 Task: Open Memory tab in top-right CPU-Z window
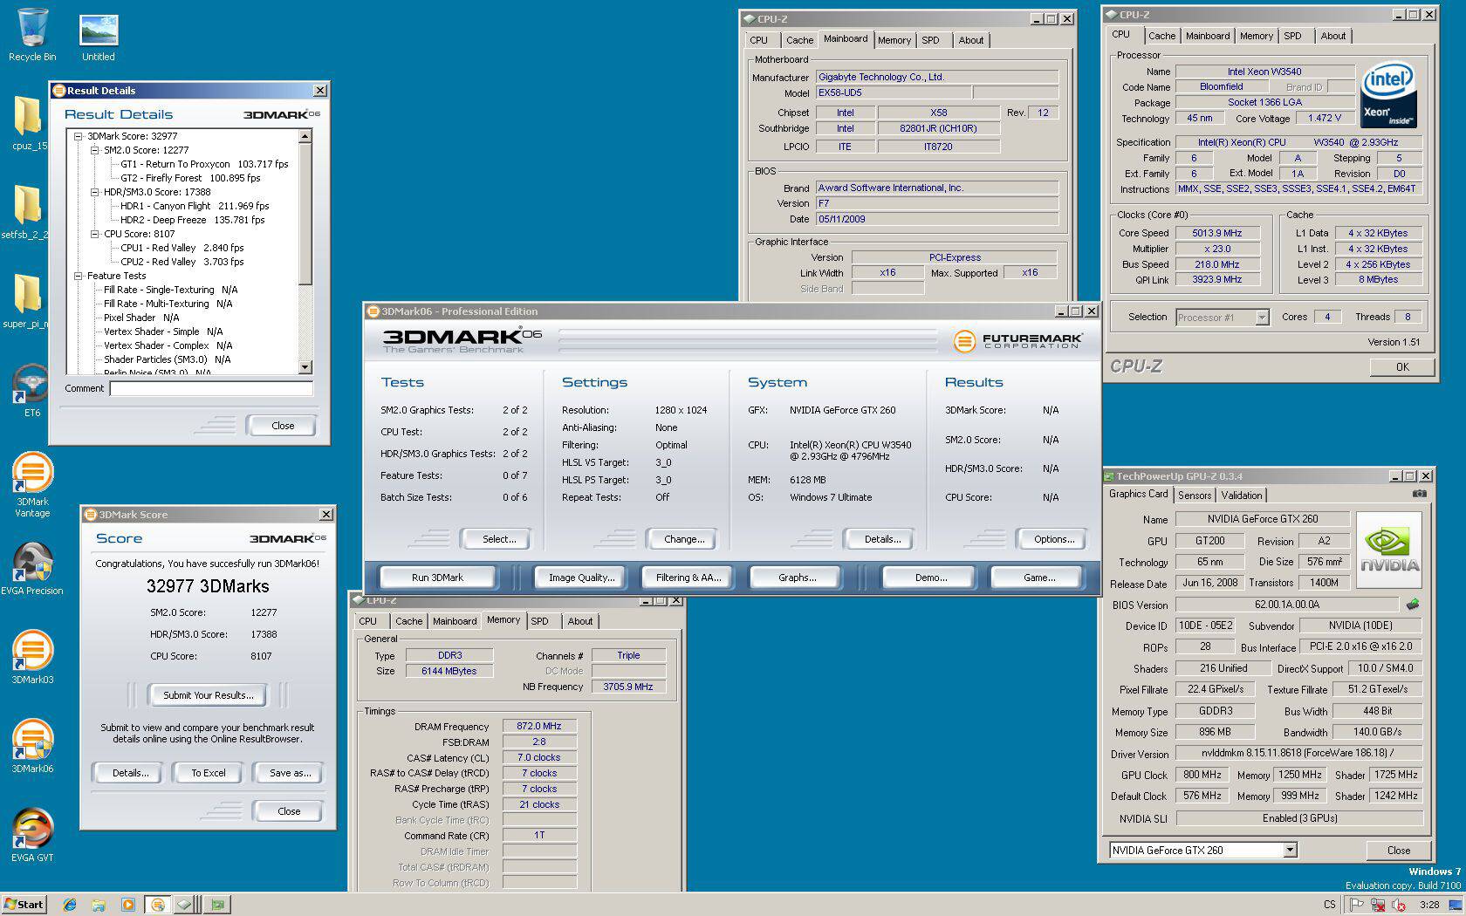point(1256,36)
